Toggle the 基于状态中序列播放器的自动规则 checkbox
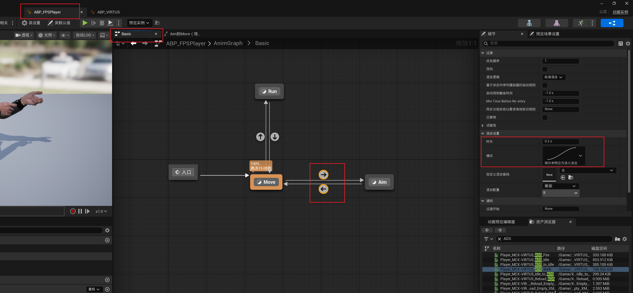The image size is (633, 293). coord(545,85)
